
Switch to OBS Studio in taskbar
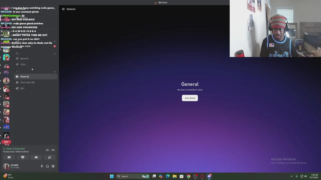pos(195,176)
